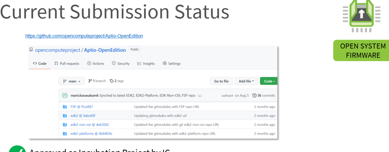Click the Public visibility badge
The height and width of the screenshot is (152, 389).
click(x=135, y=50)
